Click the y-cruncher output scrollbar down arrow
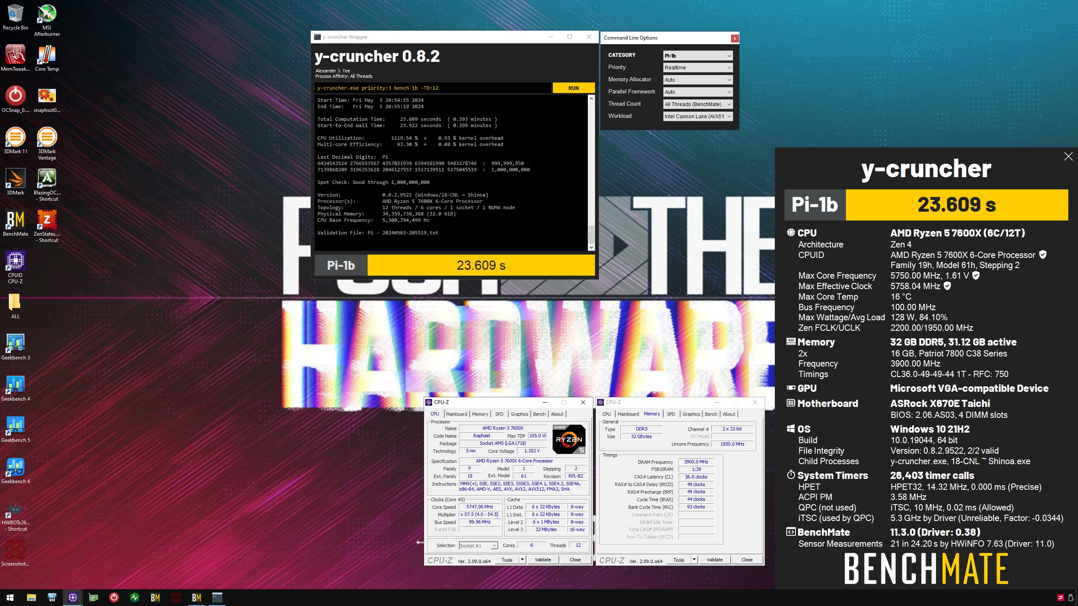This screenshot has height=606, width=1078. [x=591, y=247]
